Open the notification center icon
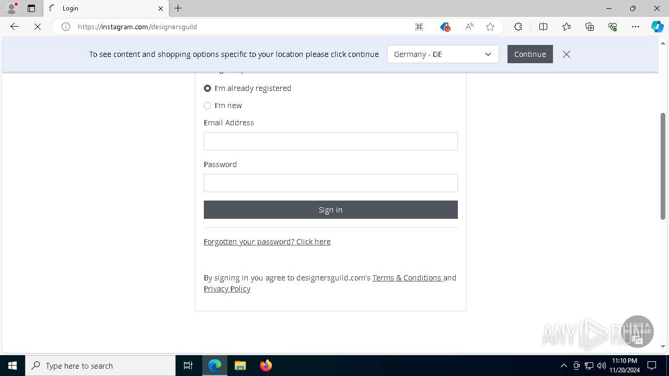669x376 pixels. (652, 366)
